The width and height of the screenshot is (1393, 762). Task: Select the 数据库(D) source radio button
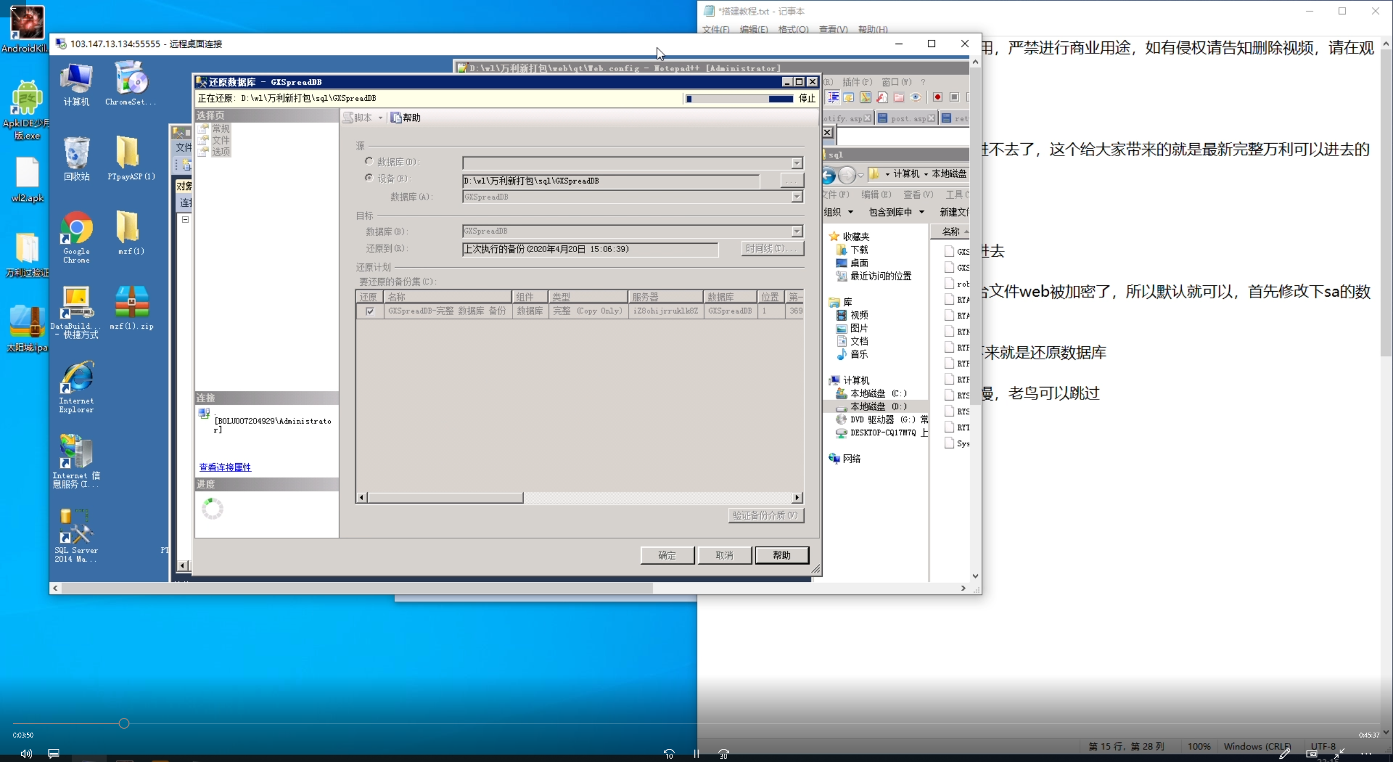(369, 162)
